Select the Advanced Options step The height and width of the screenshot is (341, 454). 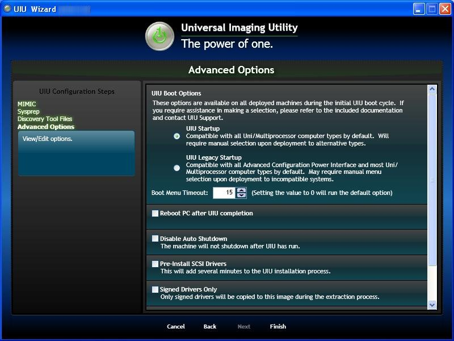tap(46, 127)
